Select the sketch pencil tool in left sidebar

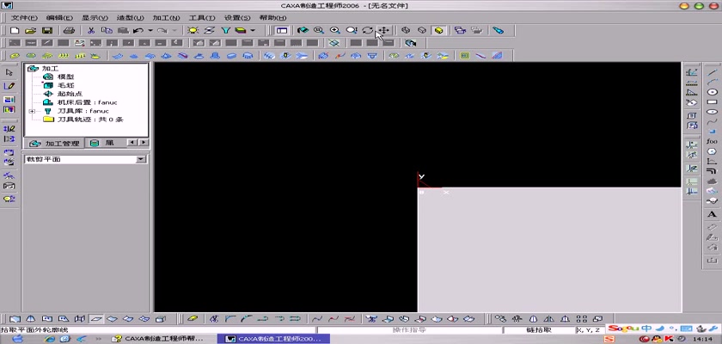pyautogui.click(x=9, y=86)
